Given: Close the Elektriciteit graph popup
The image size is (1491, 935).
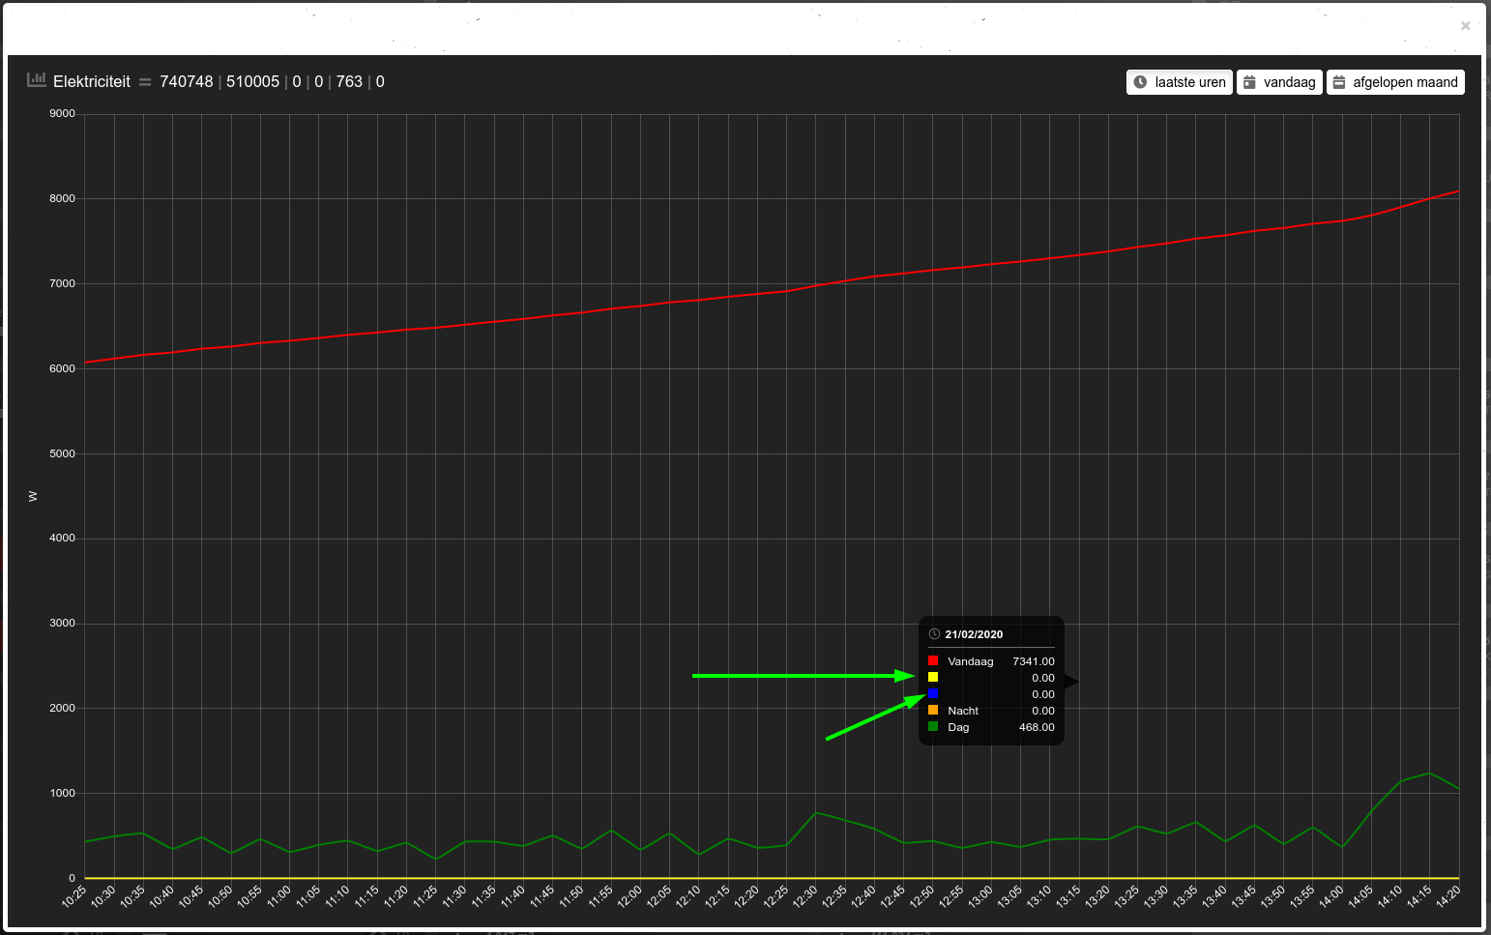Looking at the screenshot, I should (1466, 26).
